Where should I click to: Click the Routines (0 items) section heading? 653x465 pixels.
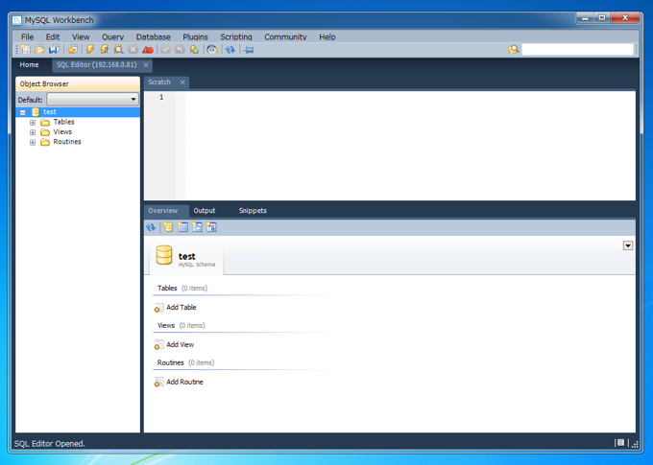click(185, 362)
